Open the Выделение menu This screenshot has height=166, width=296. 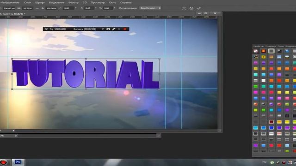click(x=56, y=3)
